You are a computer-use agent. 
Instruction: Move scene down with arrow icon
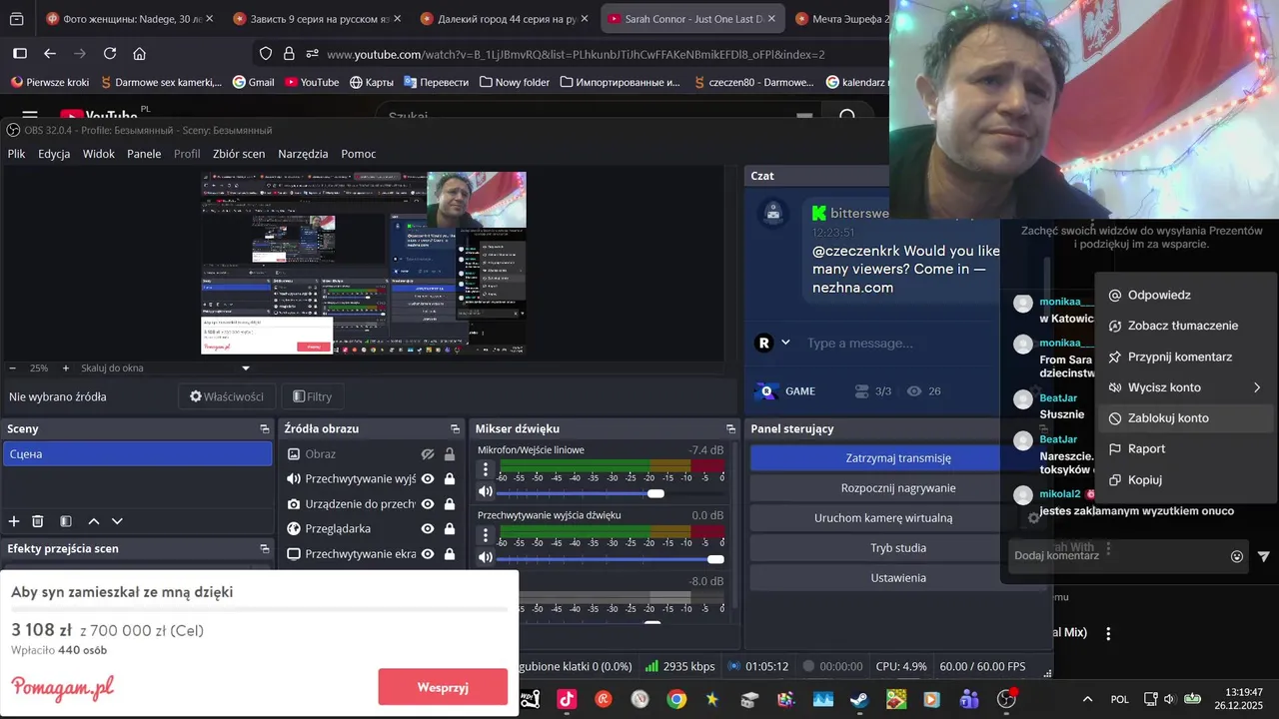117,521
